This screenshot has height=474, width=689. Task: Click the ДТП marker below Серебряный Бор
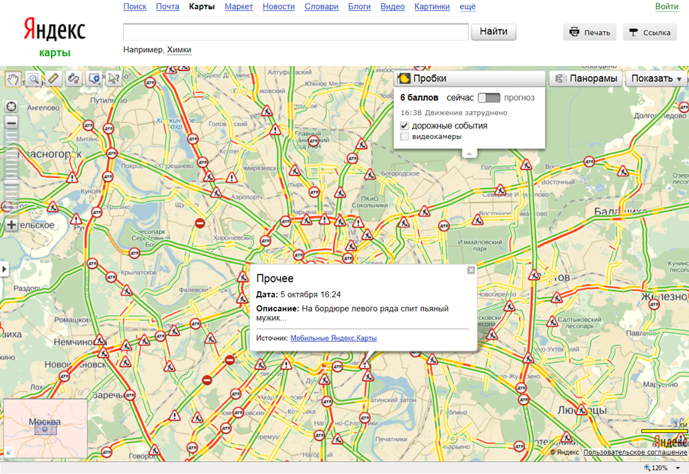135,253
